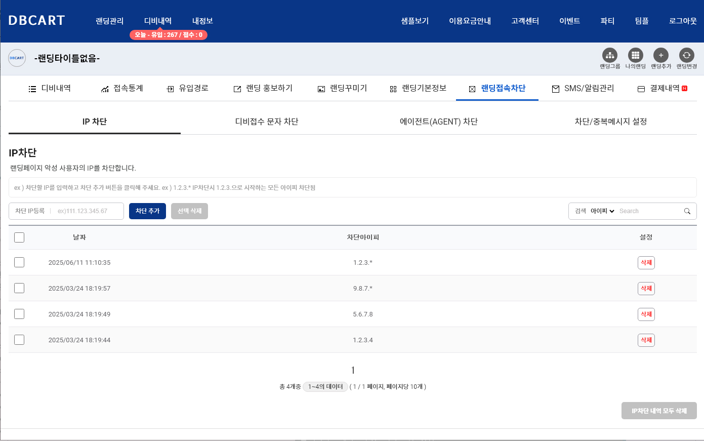
Task: Expand the 아이피 search type dropdown
Action: coord(602,211)
